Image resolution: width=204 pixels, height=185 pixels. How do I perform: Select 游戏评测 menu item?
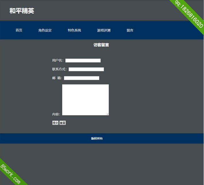pos(104,30)
